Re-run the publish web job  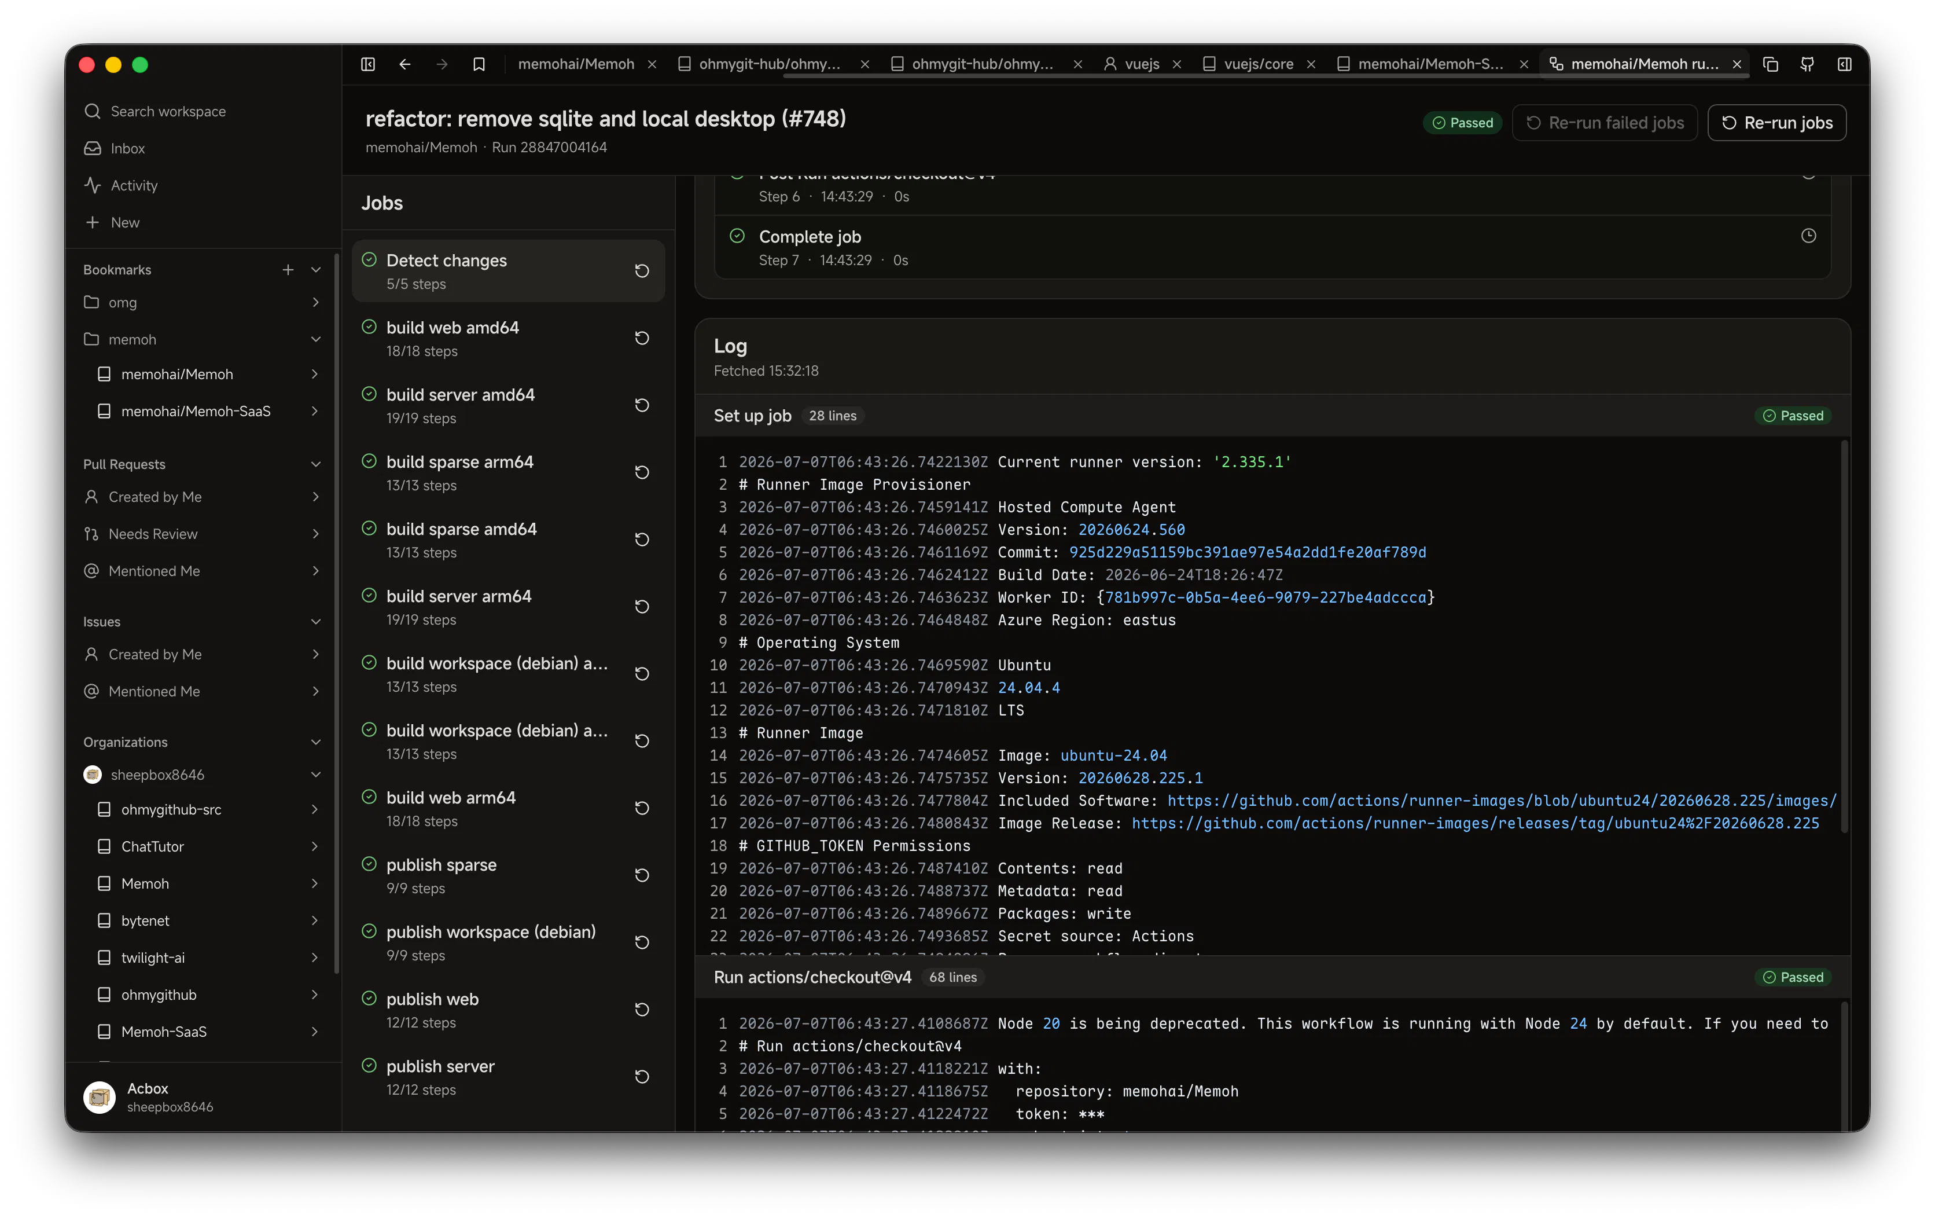[x=642, y=1010]
